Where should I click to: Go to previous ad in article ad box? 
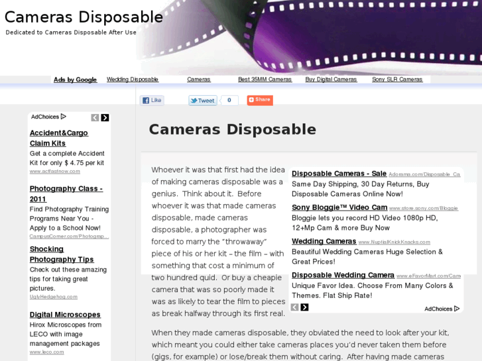pyautogui.click(x=294, y=307)
